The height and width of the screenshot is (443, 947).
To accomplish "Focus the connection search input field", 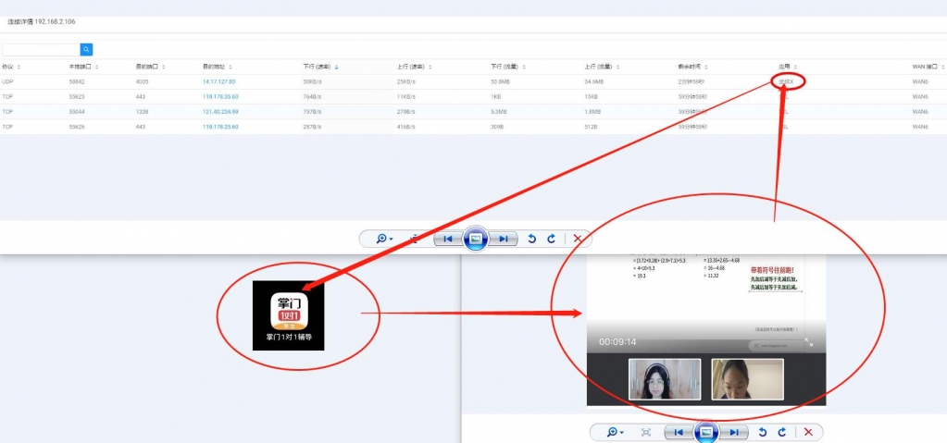I will [41, 49].
